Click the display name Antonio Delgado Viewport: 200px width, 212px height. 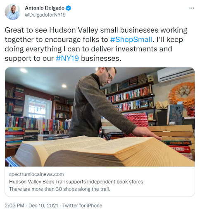pyautogui.click(x=45, y=8)
